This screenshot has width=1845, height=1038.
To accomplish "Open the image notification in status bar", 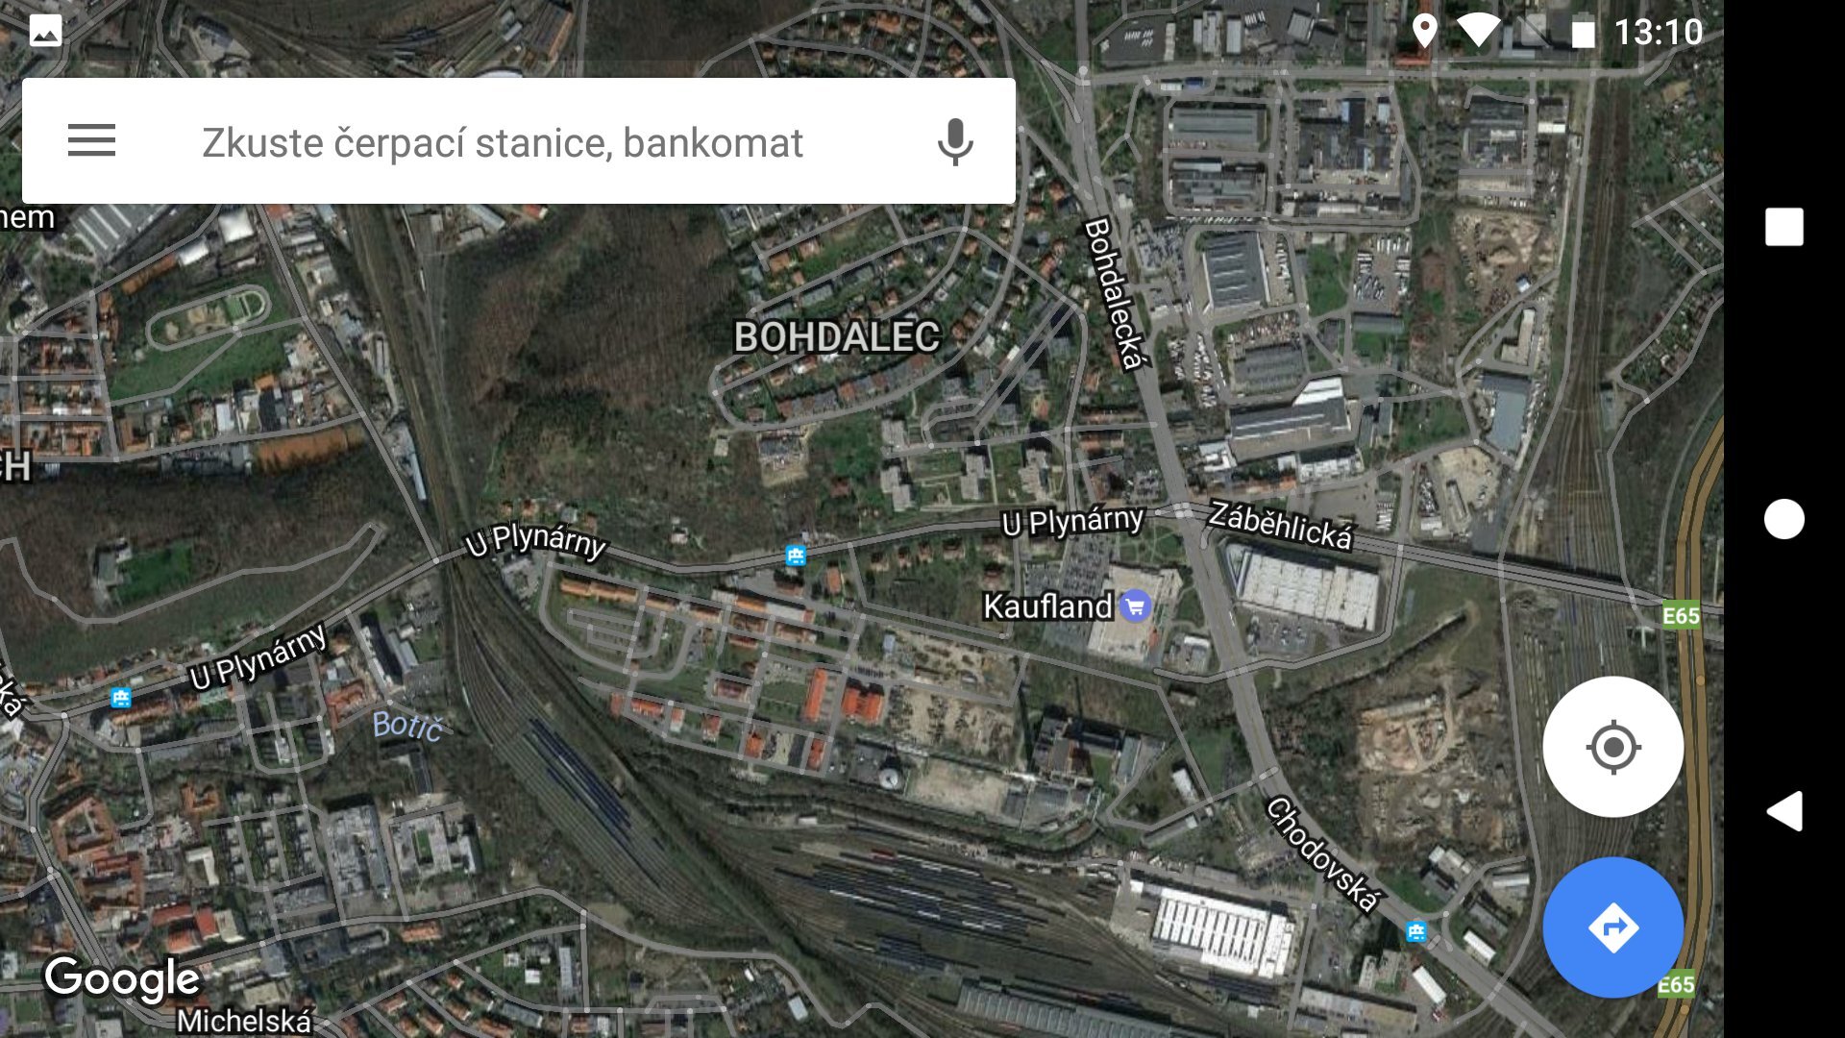I will (x=45, y=31).
